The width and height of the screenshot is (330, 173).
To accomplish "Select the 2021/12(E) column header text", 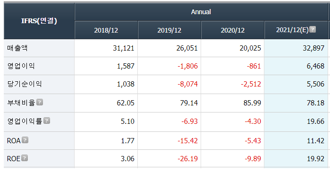I will click(x=292, y=30).
